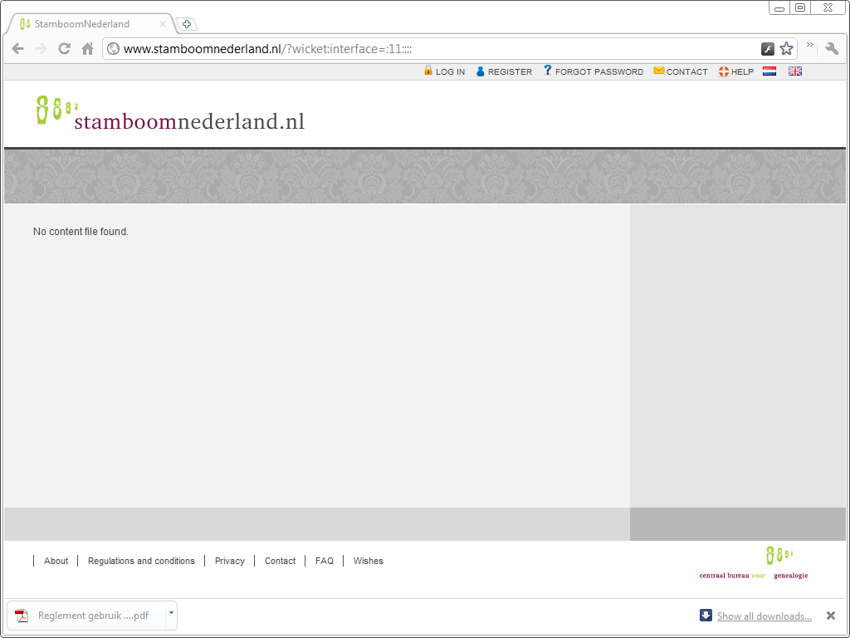
Task: Click the LOG IN link
Action: pos(450,71)
